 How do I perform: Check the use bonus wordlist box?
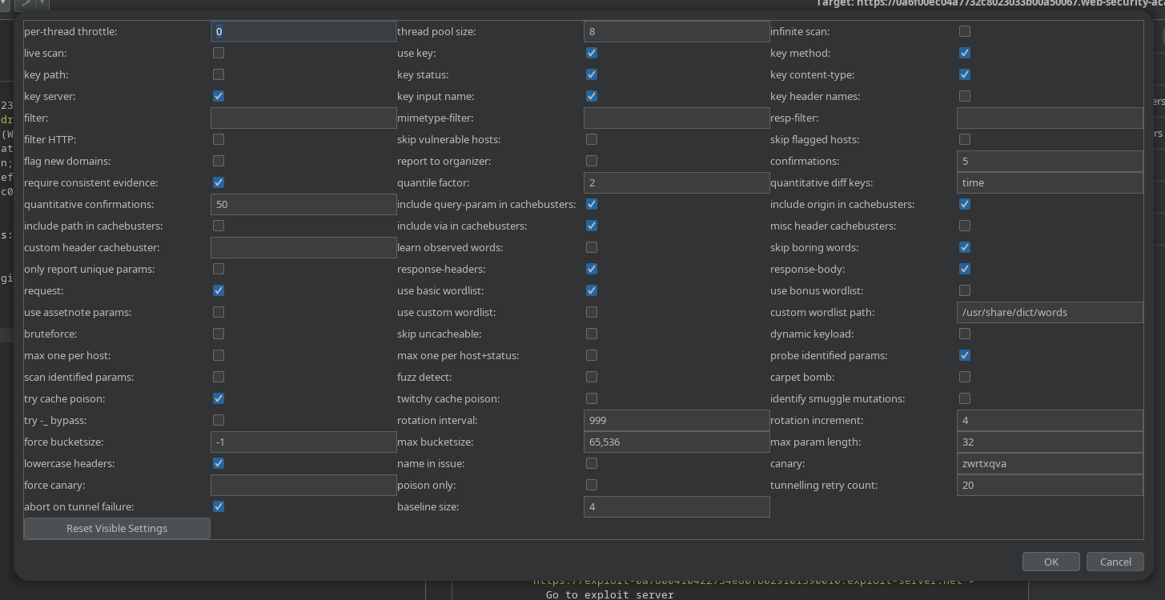pos(965,290)
